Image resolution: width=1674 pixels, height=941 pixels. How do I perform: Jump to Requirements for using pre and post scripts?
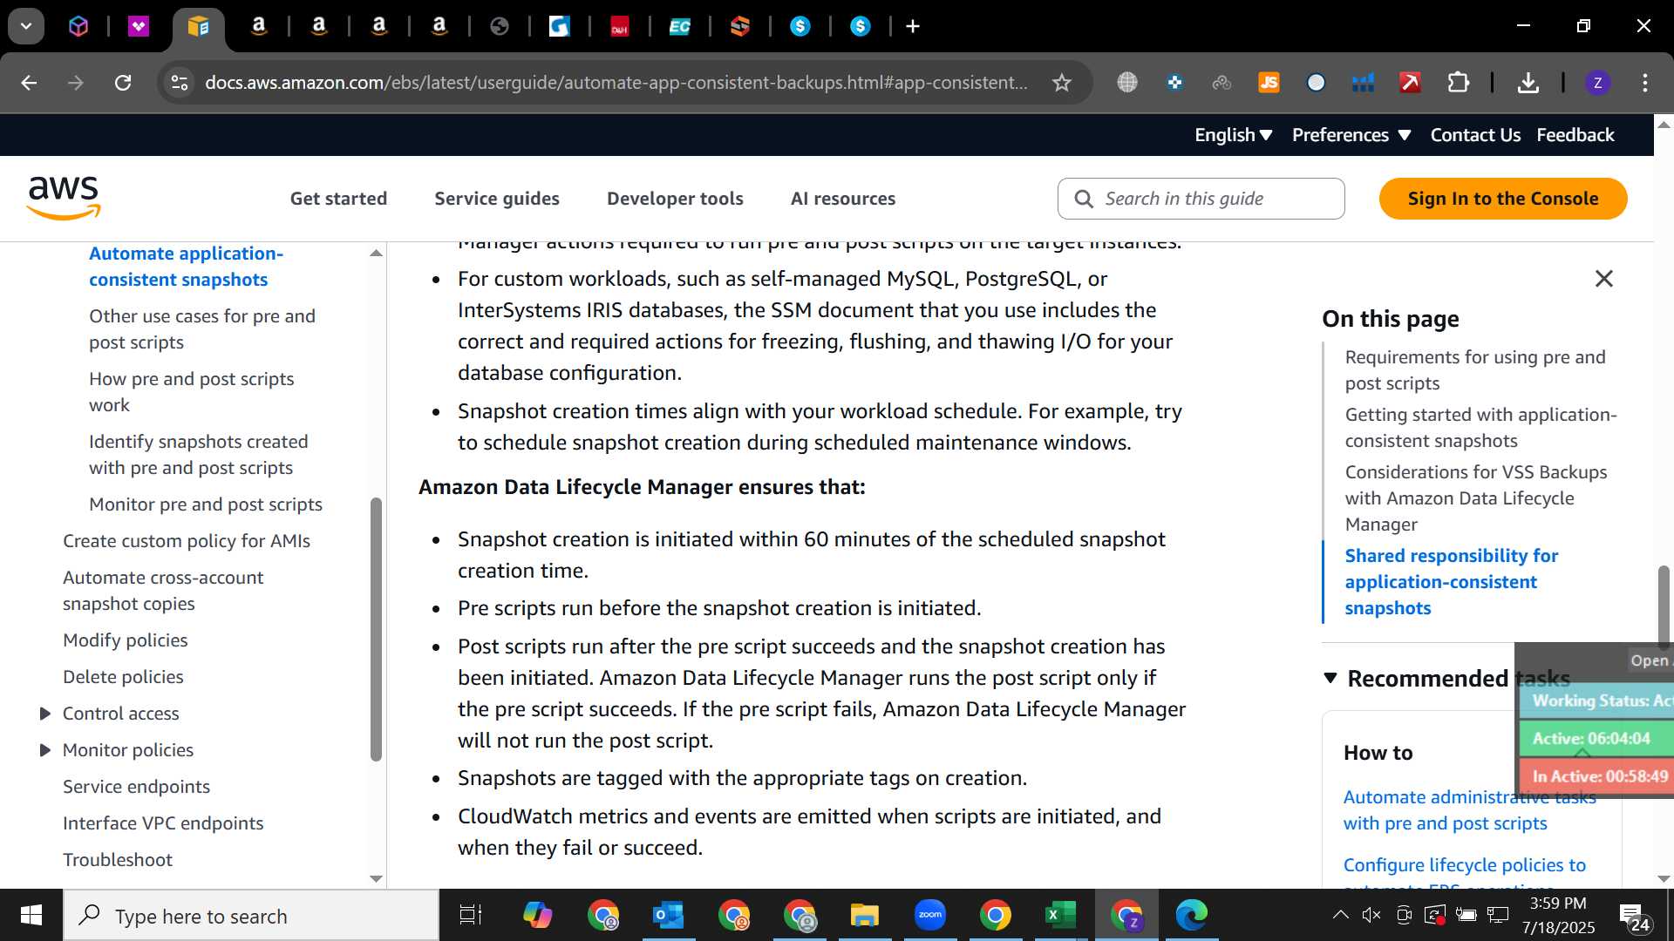click(1474, 370)
